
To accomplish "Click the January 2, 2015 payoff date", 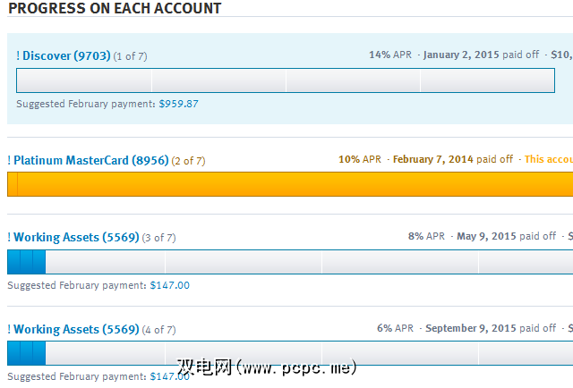I will point(461,55).
